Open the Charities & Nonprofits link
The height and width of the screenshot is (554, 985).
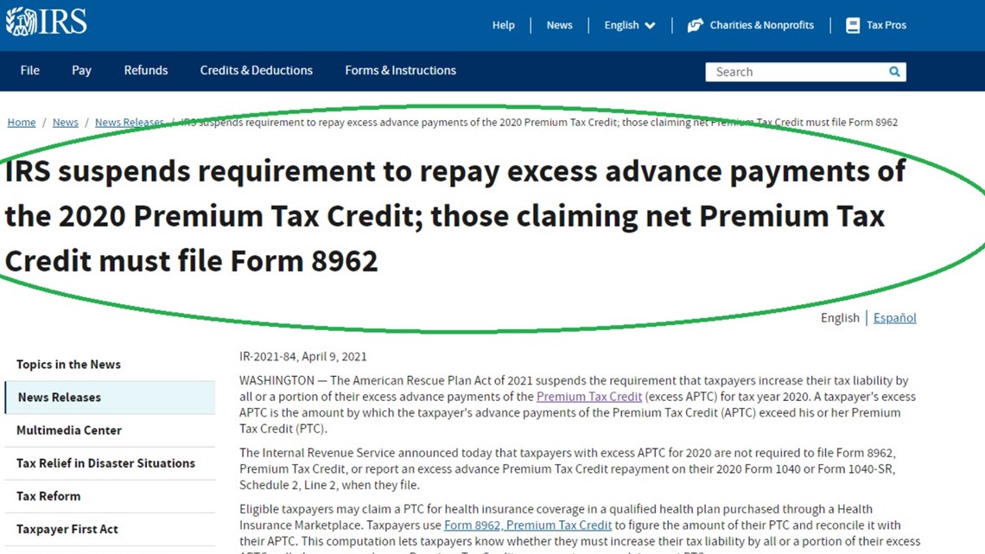(761, 25)
